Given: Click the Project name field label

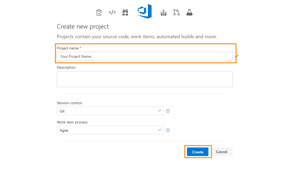Looking at the screenshot, I should click(x=68, y=48).
